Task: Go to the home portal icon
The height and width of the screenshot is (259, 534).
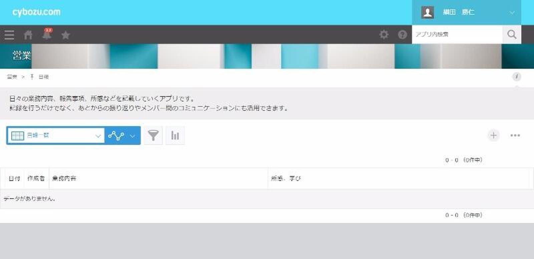Action: point(28,35)
